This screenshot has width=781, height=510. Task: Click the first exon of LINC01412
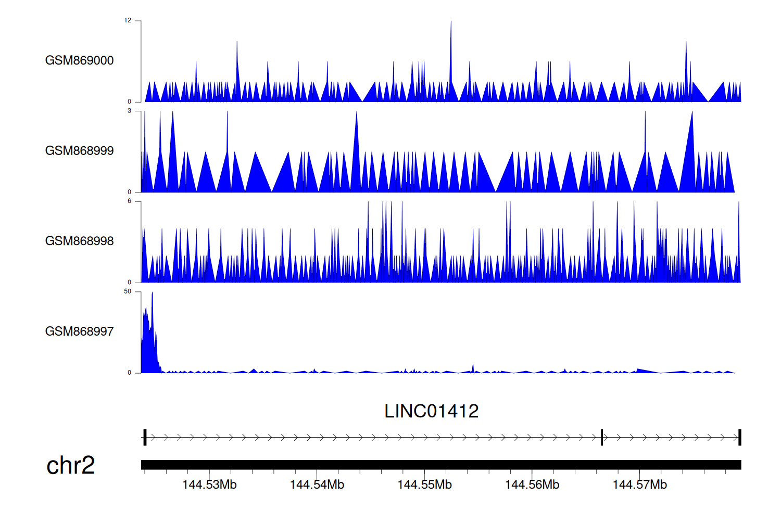click(x=145, y=437)
